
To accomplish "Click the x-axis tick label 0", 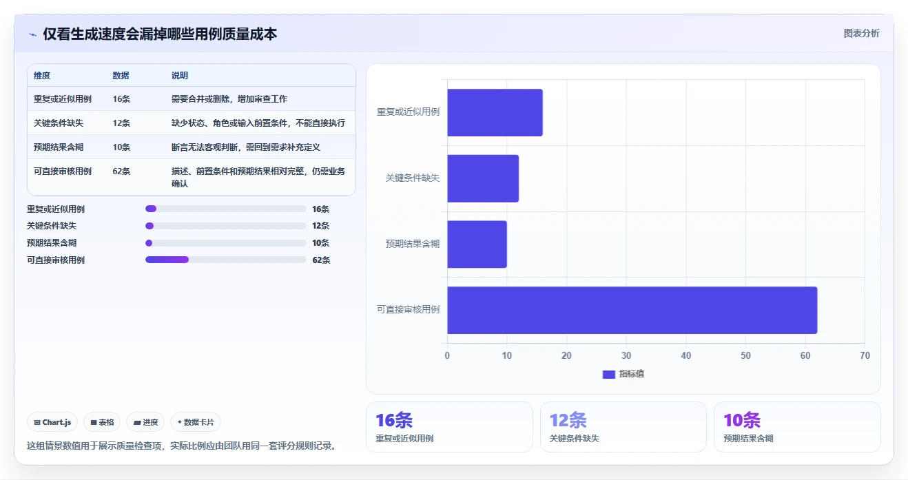I will [x=447, y=355].
